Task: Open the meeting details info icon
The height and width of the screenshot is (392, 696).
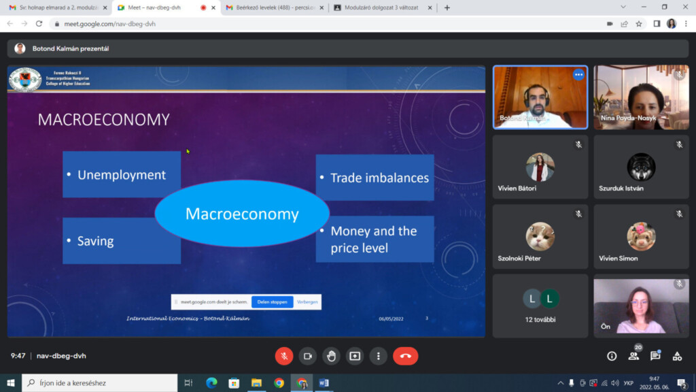Action: coord(612,356)
